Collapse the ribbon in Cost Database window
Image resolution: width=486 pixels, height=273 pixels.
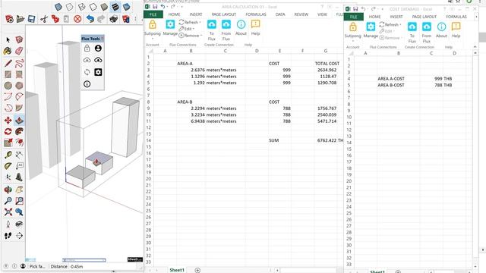tap(475, 47)
